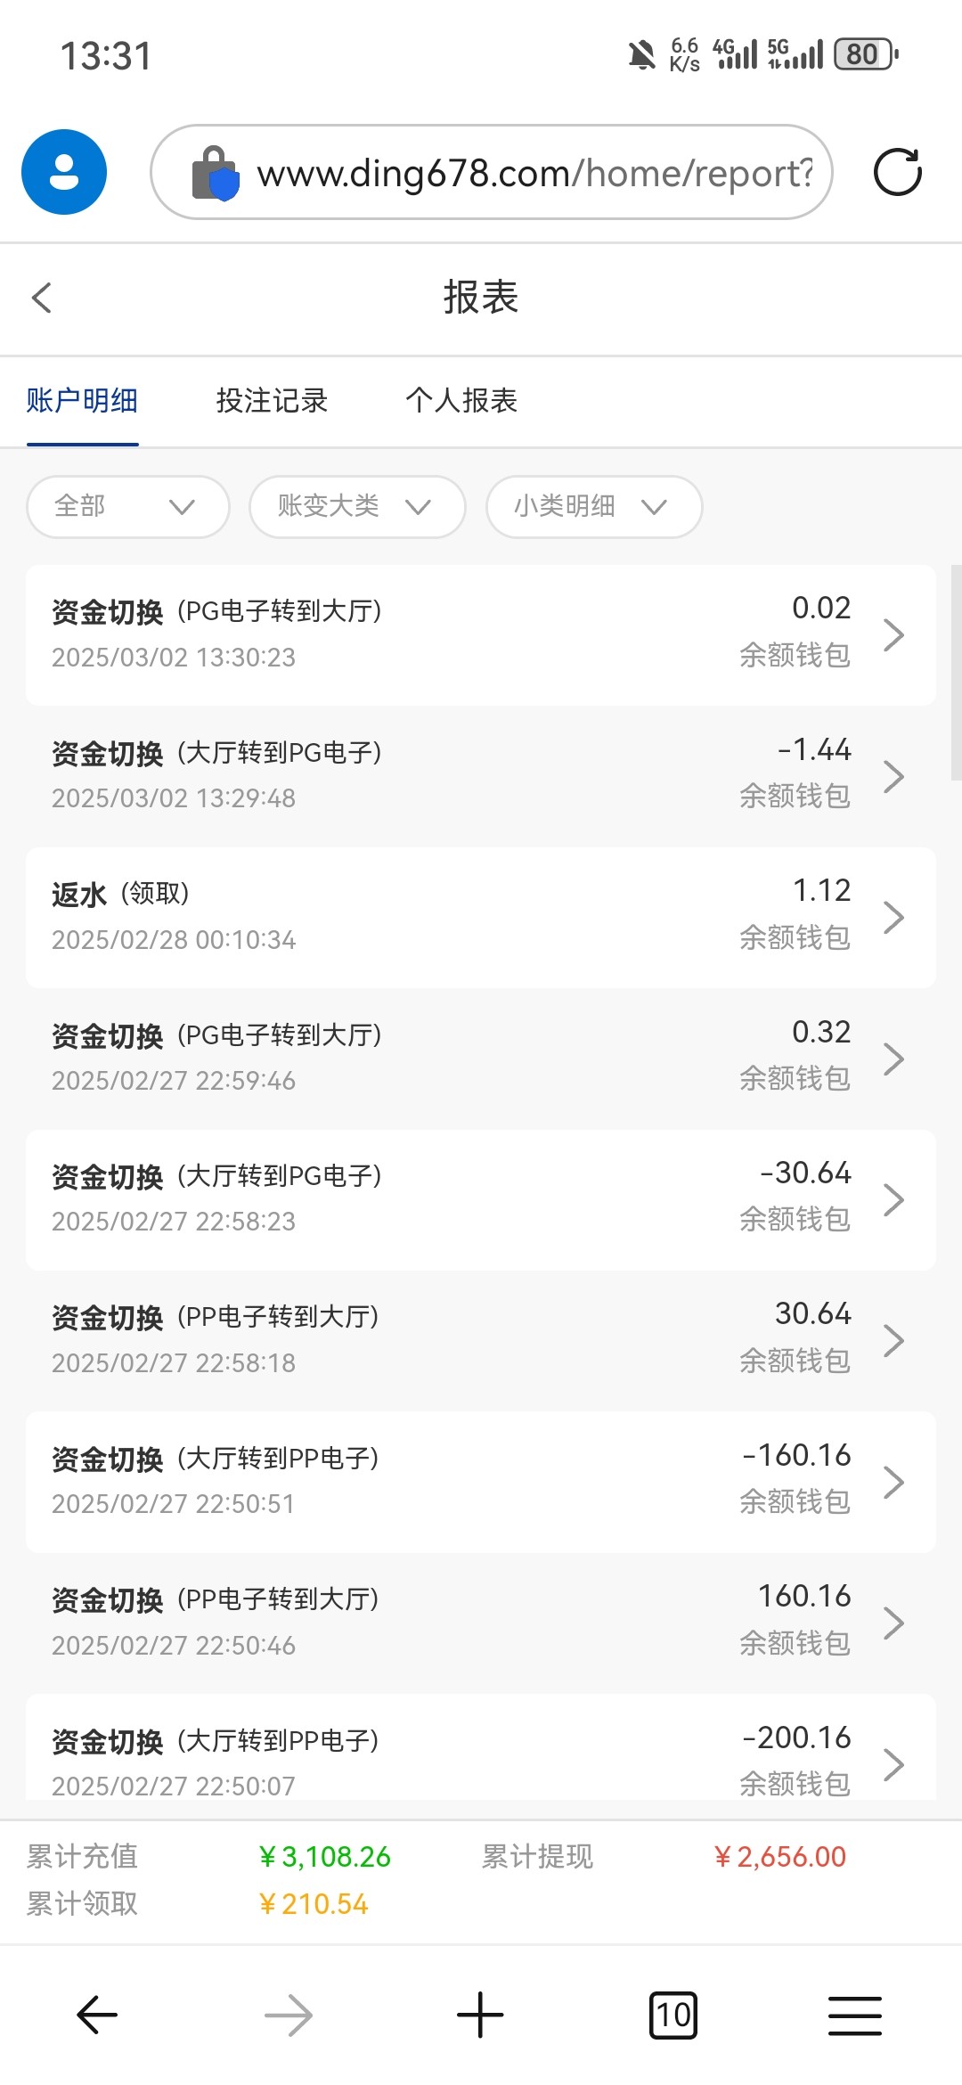This screenshot has width=962, height=2085.
Task: Open the 小类明细 dropdown
Action: [594, 507]
